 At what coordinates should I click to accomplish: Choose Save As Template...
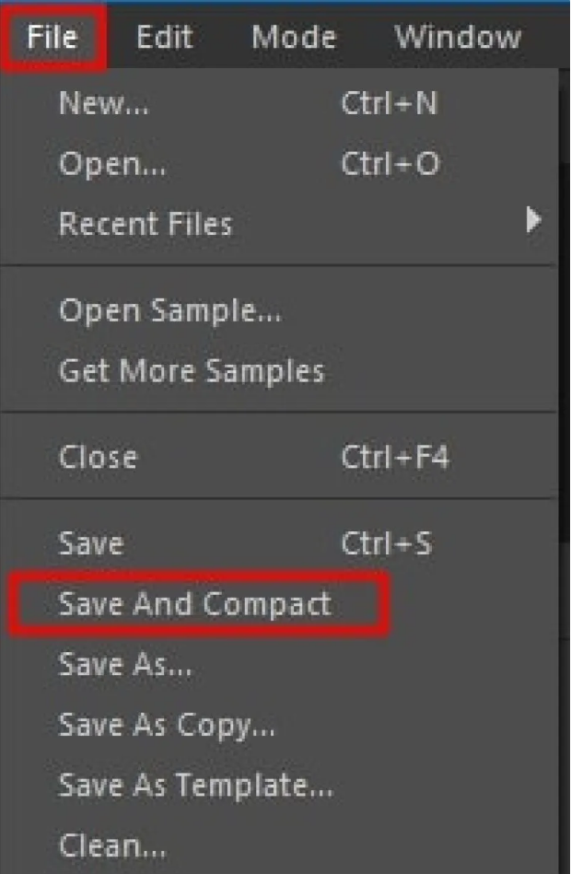(x=195, y=785)
